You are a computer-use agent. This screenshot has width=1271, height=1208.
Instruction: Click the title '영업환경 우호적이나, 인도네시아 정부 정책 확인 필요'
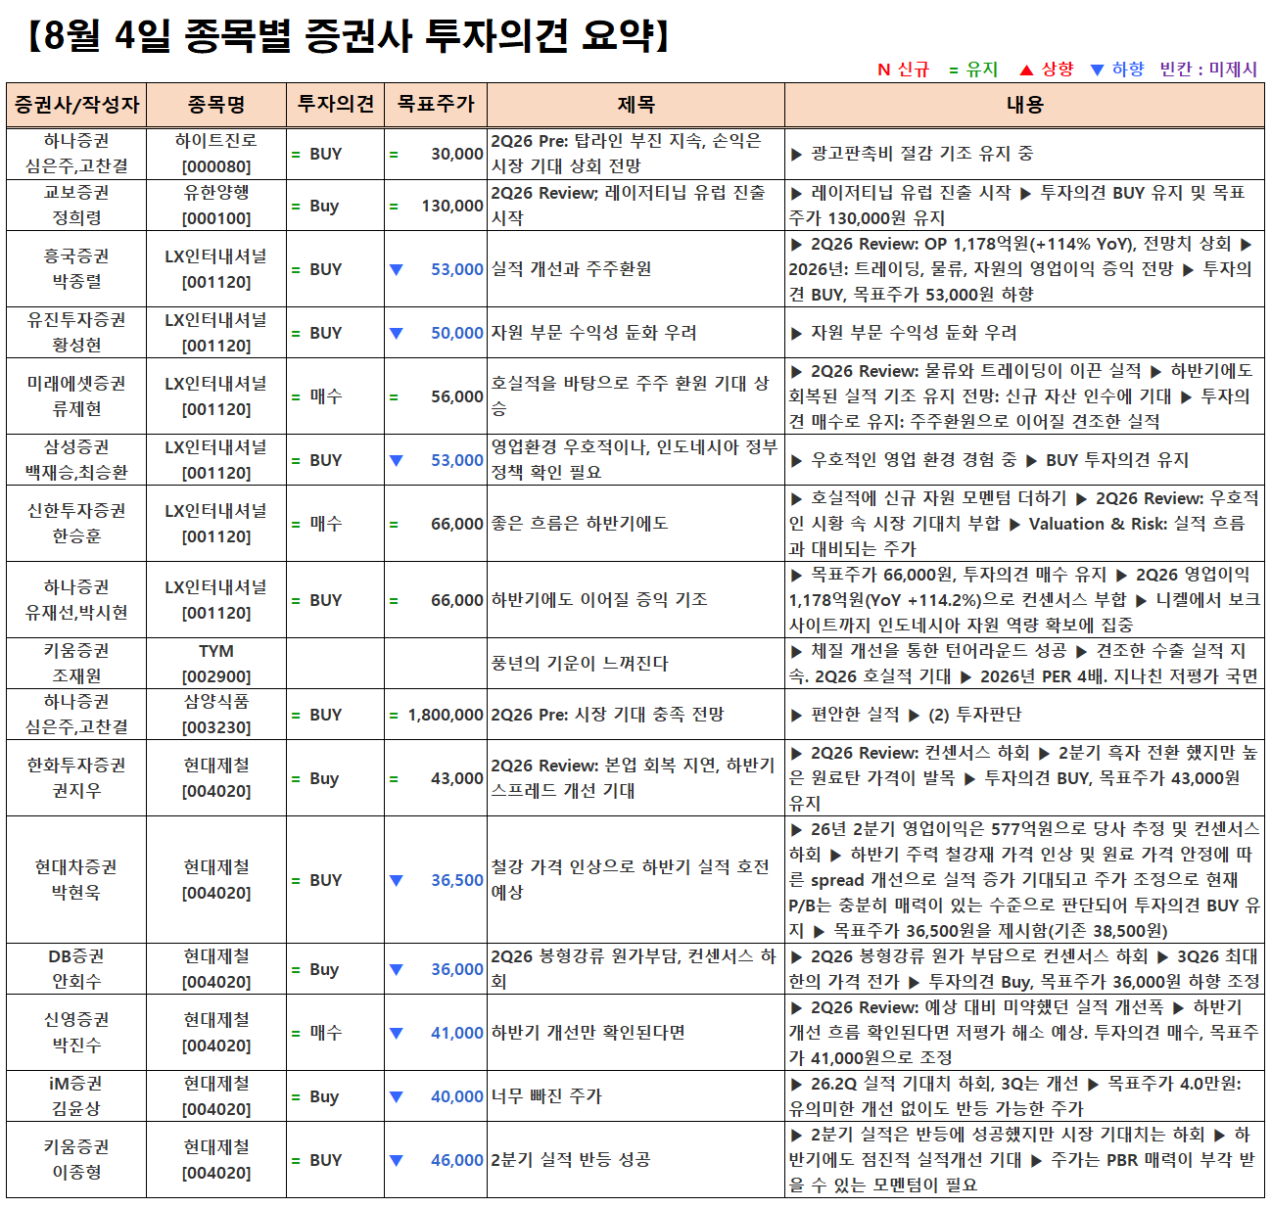635,459
